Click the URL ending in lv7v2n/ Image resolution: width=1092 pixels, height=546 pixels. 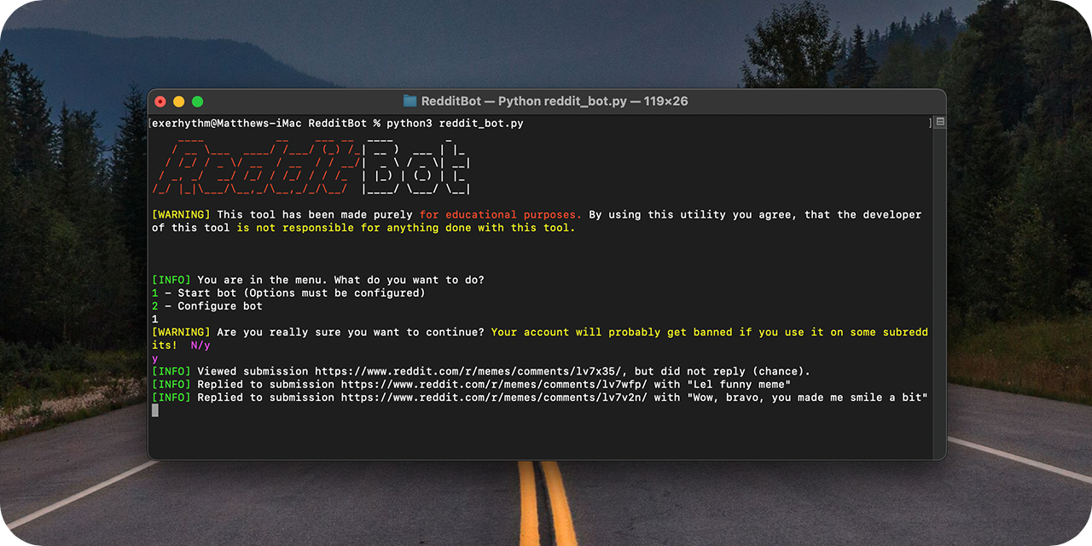494,398
